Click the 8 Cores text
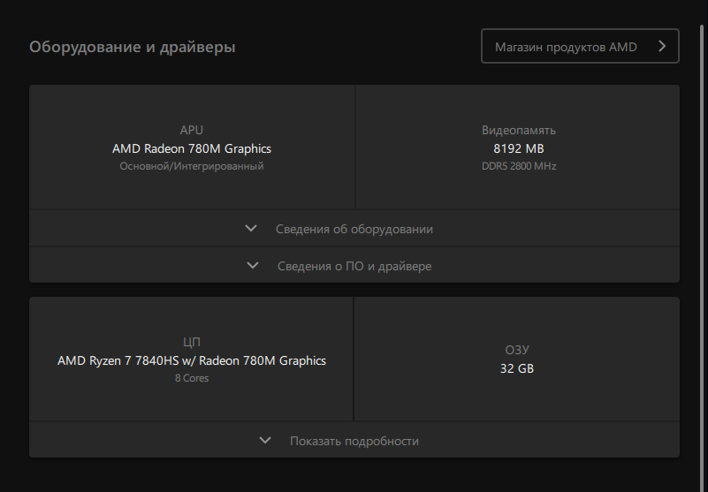Viewport: 708px width, 492px height. 192,378
